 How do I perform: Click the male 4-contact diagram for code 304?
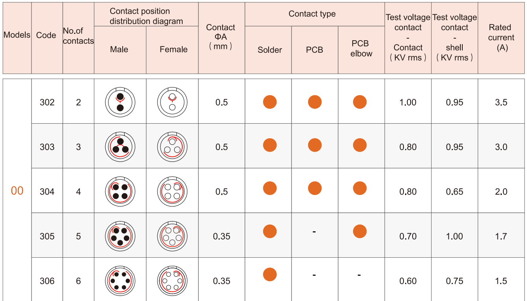coord(120,191)
